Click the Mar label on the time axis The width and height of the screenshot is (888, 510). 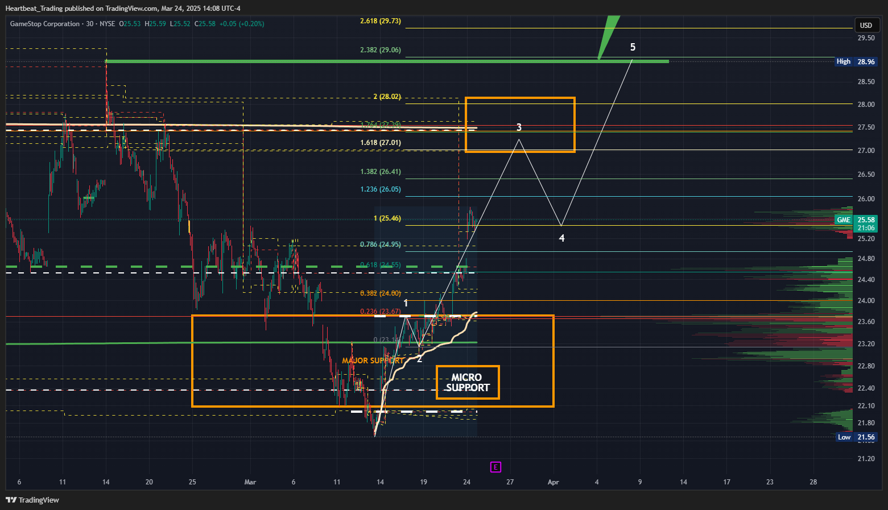[x=250, y=482]
